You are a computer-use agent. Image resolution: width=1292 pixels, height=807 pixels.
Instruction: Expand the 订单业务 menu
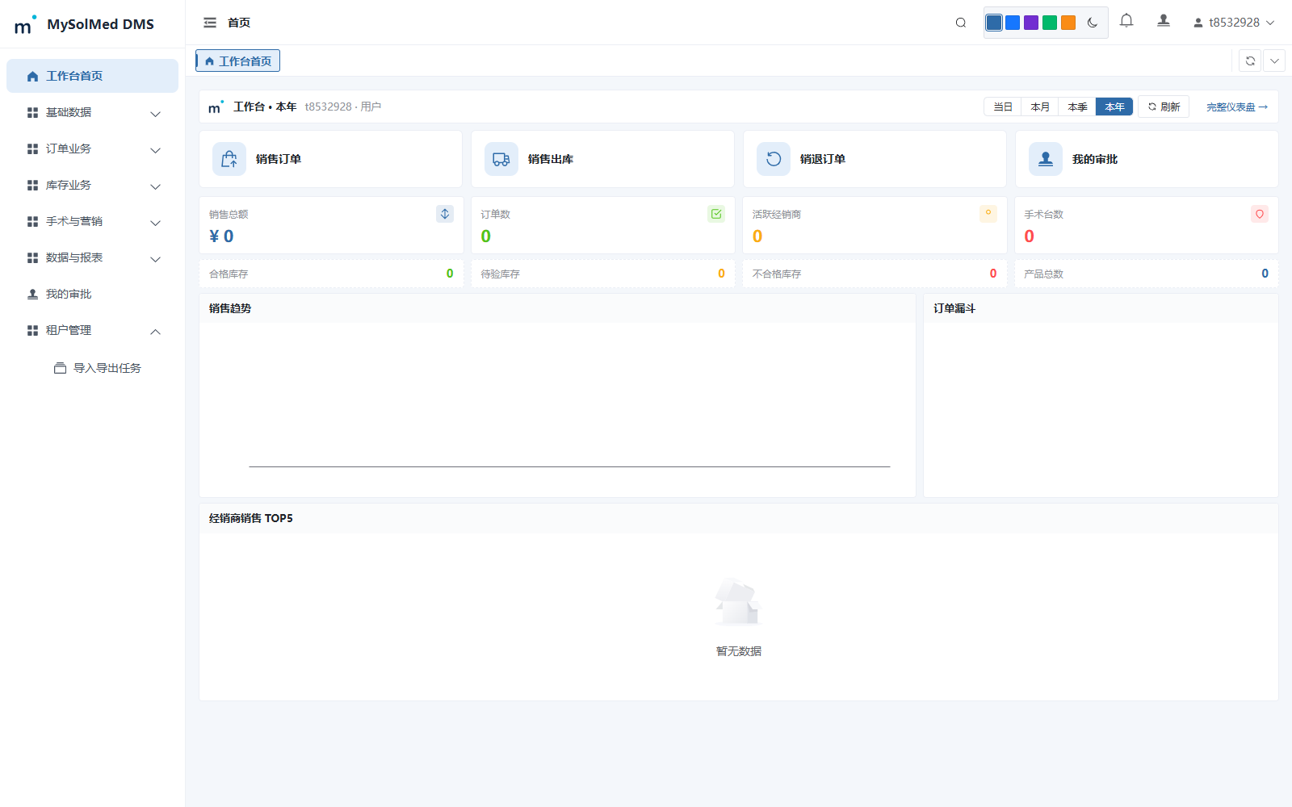pyautogui.click(x=92, y=148)
